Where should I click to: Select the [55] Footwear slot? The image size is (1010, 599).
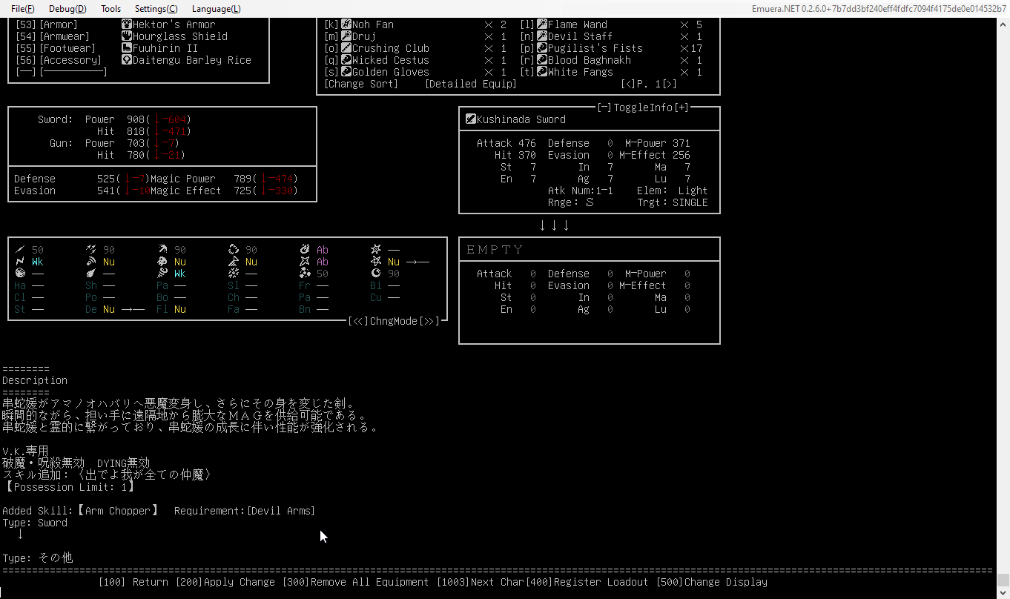pyautogui.click(x=56, y=48)
